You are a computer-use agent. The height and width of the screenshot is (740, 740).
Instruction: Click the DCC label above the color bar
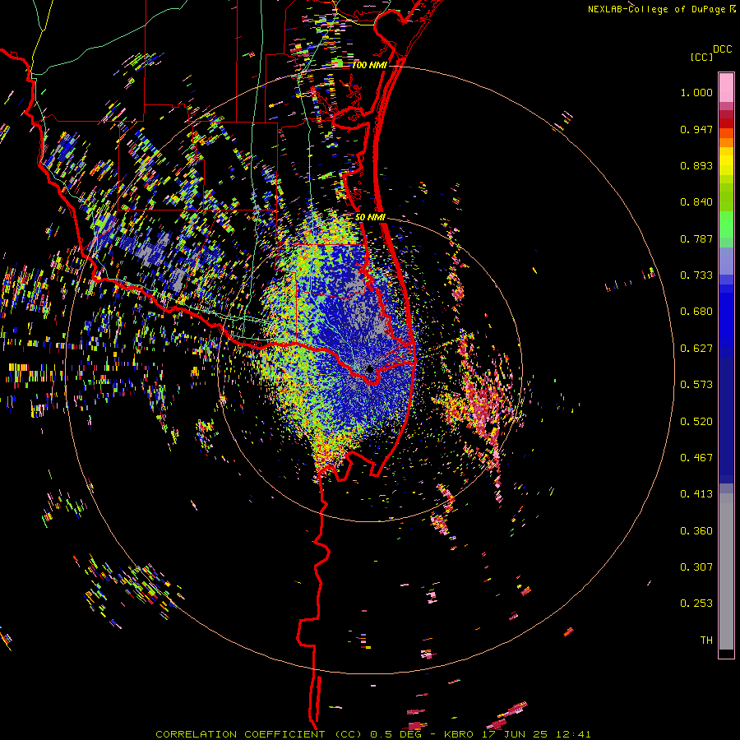[722, 49]
